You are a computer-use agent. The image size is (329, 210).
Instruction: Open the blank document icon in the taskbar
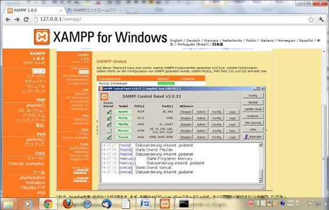coord(126,204)
